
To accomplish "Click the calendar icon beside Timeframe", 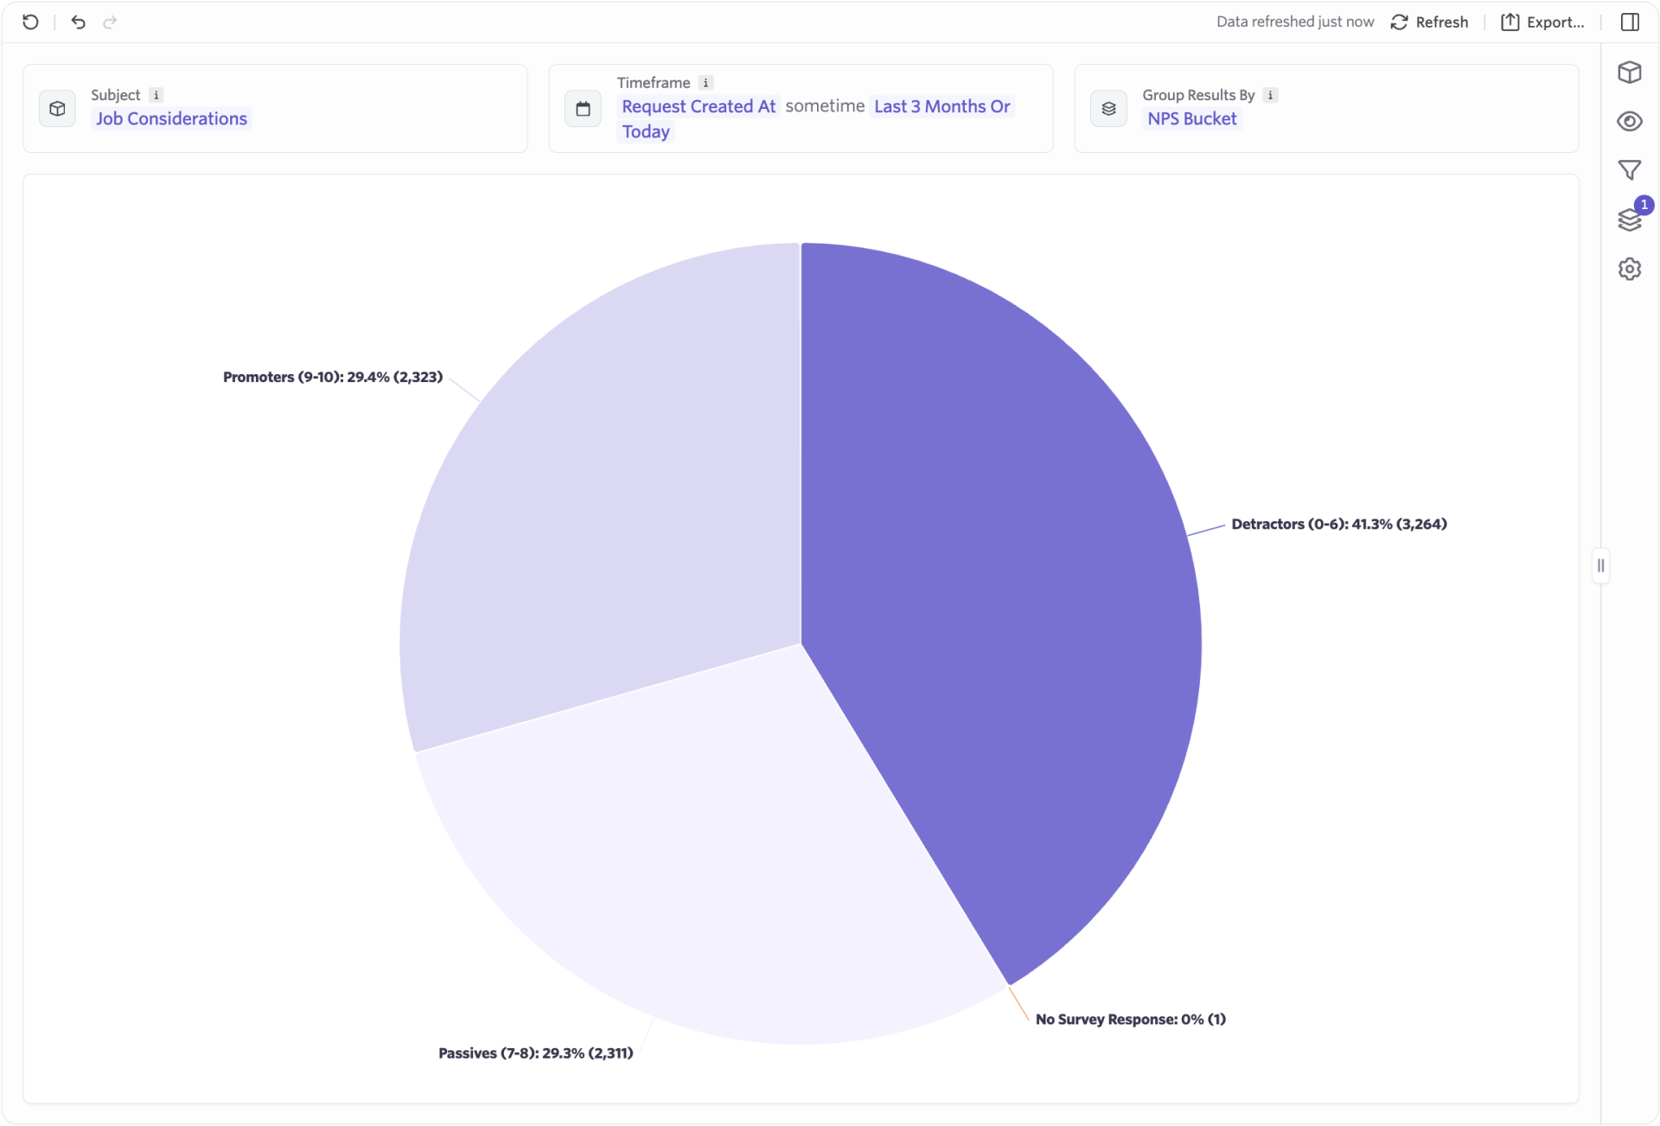I will pos(583,109).
